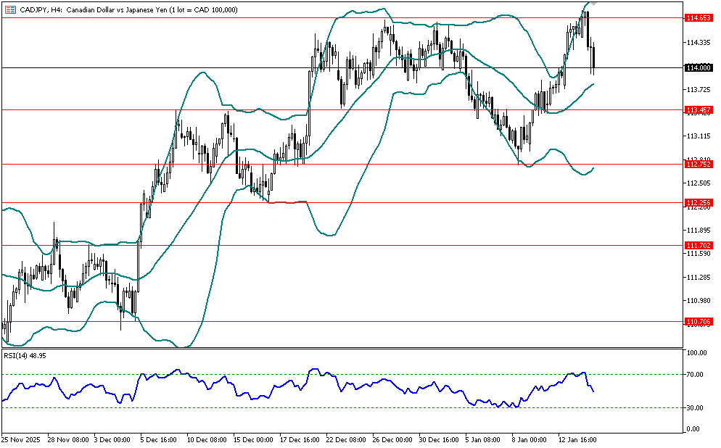Click the 22 Dec 08:00 date label

pos(345,439)
